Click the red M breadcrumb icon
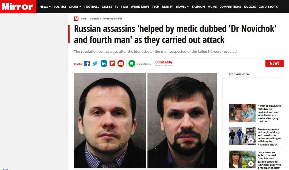289x170 pixels. coord(76,19)
